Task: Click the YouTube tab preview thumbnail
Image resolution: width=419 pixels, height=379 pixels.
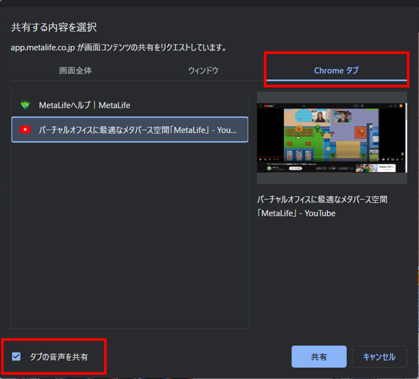Action: (x=332, y=138)
